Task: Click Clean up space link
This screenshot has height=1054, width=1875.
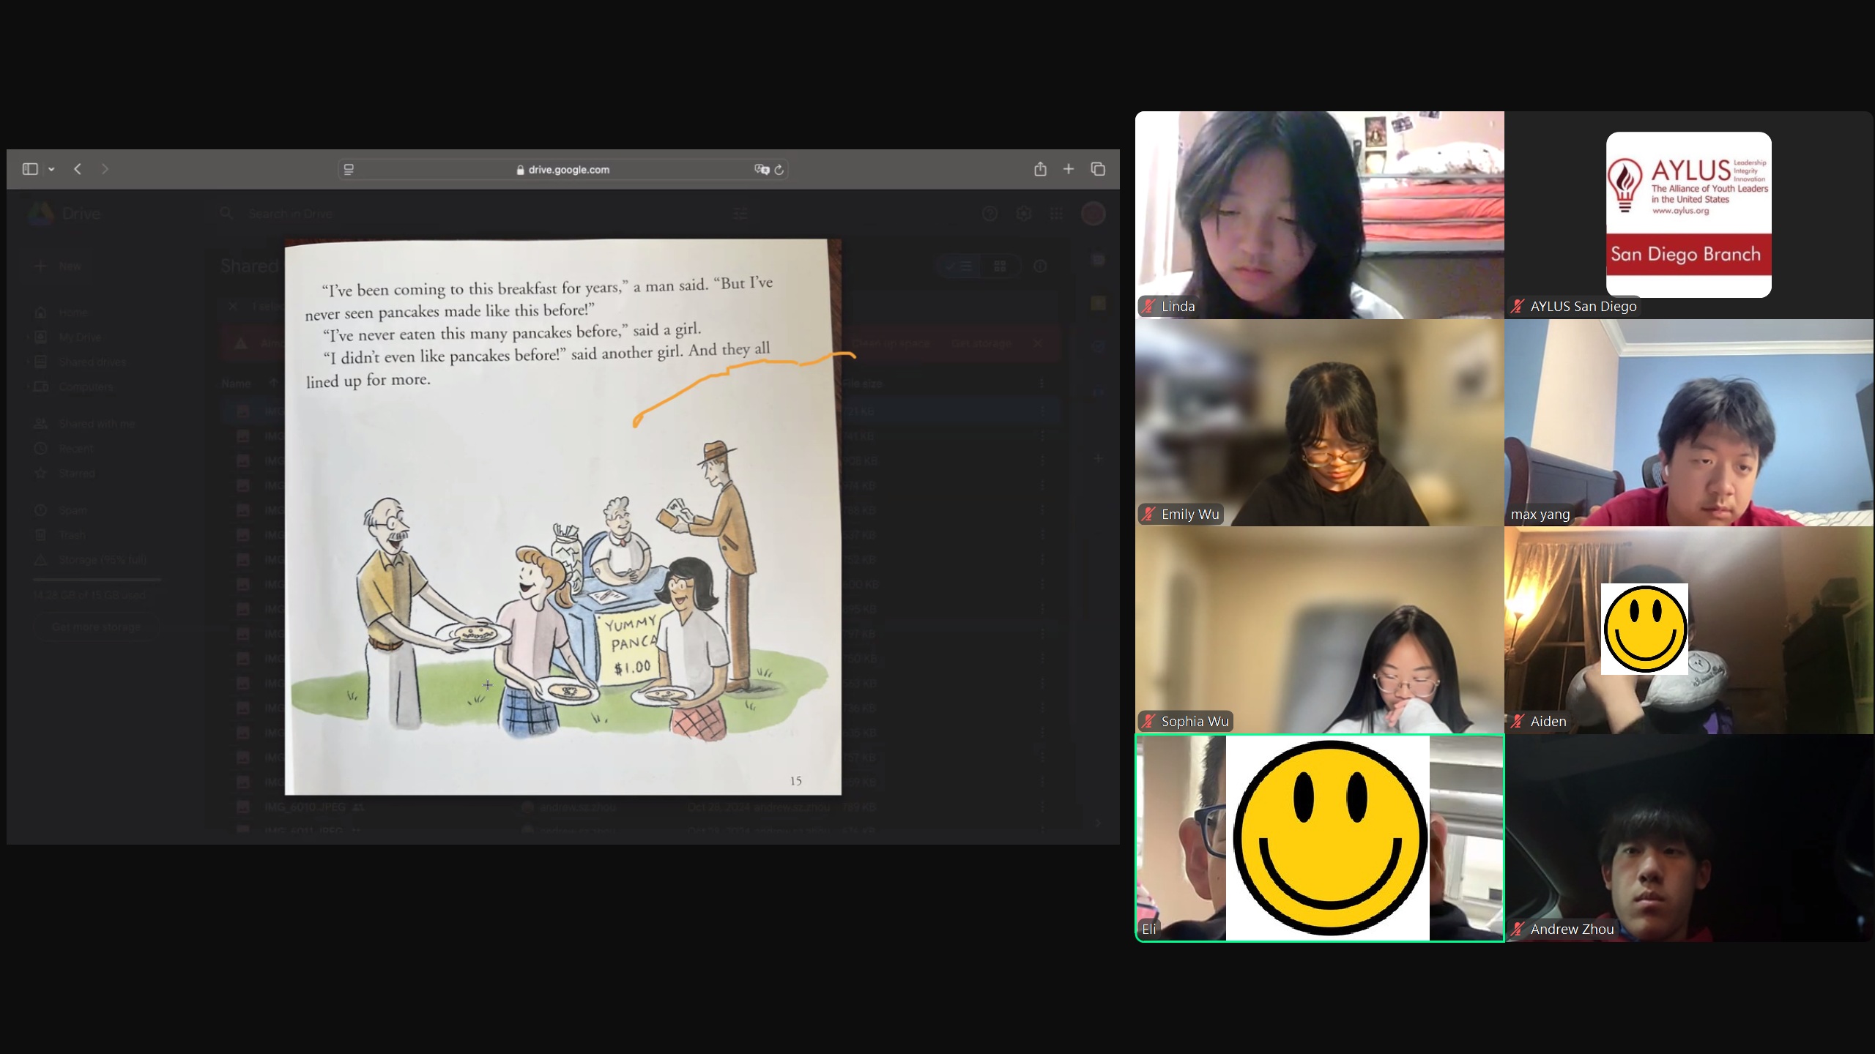Action: (x=890, y=343)
